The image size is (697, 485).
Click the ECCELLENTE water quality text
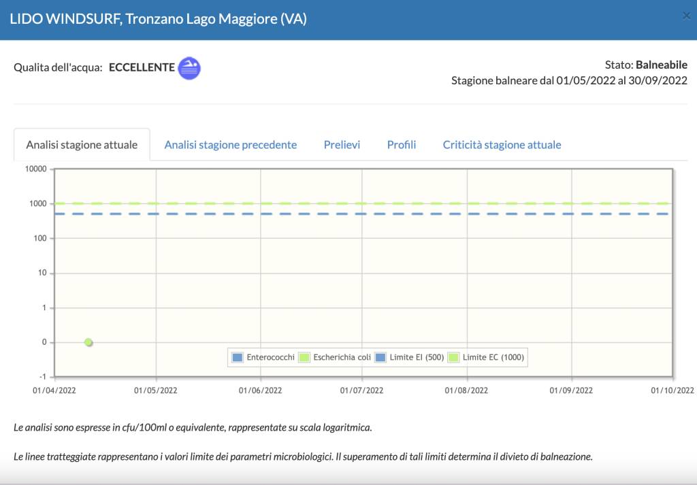coord(142,68)
